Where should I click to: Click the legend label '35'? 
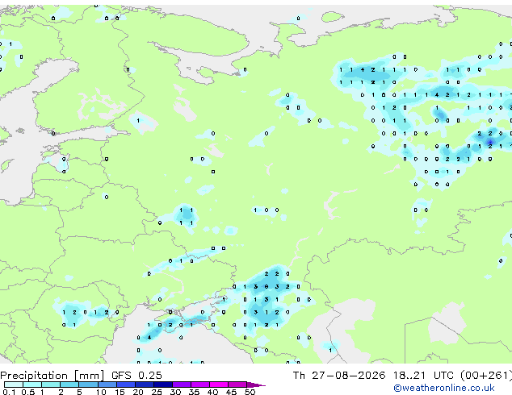coord(195,392)
